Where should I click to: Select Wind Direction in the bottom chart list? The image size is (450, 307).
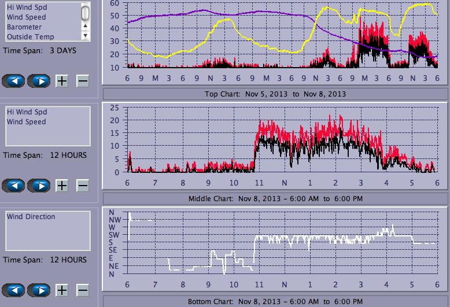point(31,217)
